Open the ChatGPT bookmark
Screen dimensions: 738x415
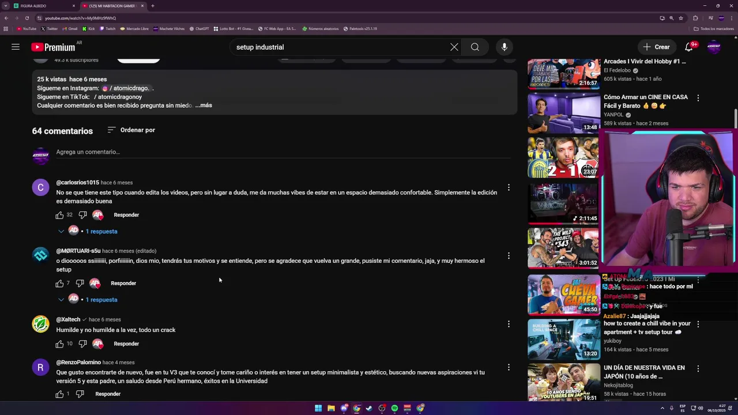199,29
